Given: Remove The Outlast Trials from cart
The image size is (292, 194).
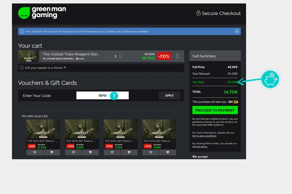Looking at the screenshot, I should click(178, 56).
